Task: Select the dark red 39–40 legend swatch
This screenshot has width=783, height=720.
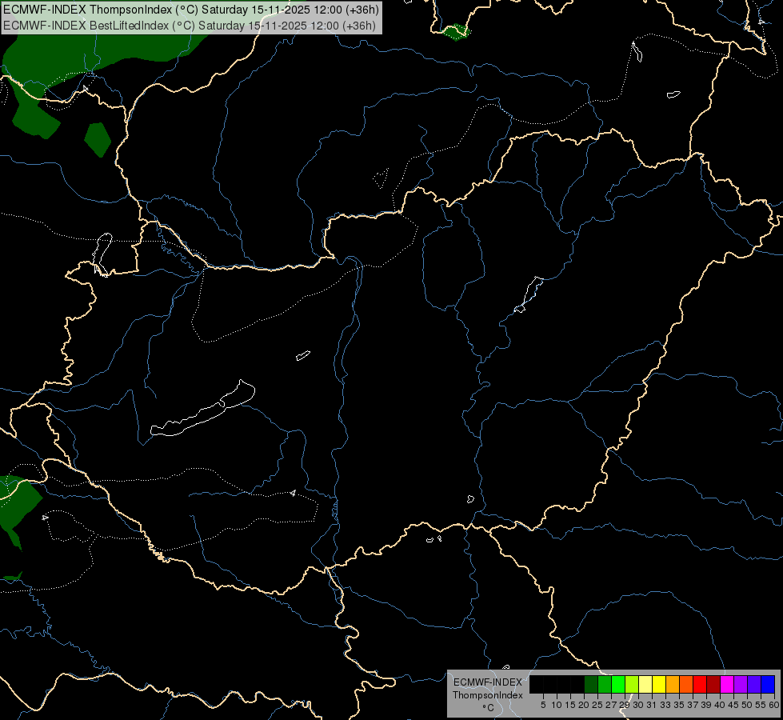Action: point(713,684)
